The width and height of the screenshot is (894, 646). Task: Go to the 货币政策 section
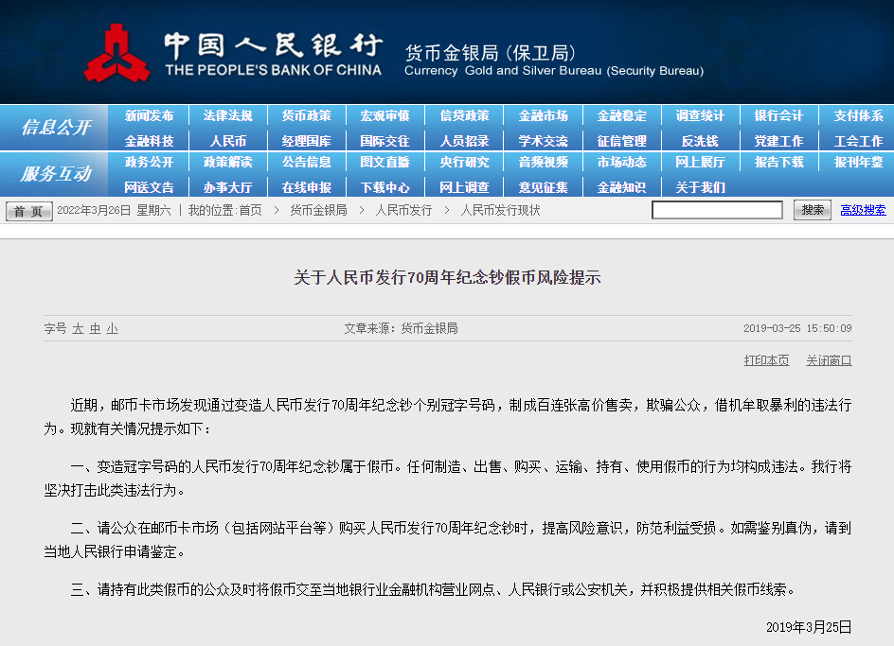click(x=306, y=115)
